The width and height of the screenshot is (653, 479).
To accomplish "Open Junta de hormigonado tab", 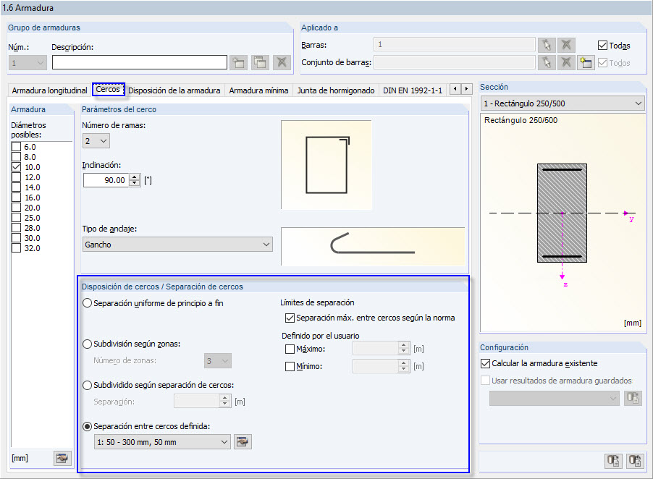I will (x=336, y=90).
